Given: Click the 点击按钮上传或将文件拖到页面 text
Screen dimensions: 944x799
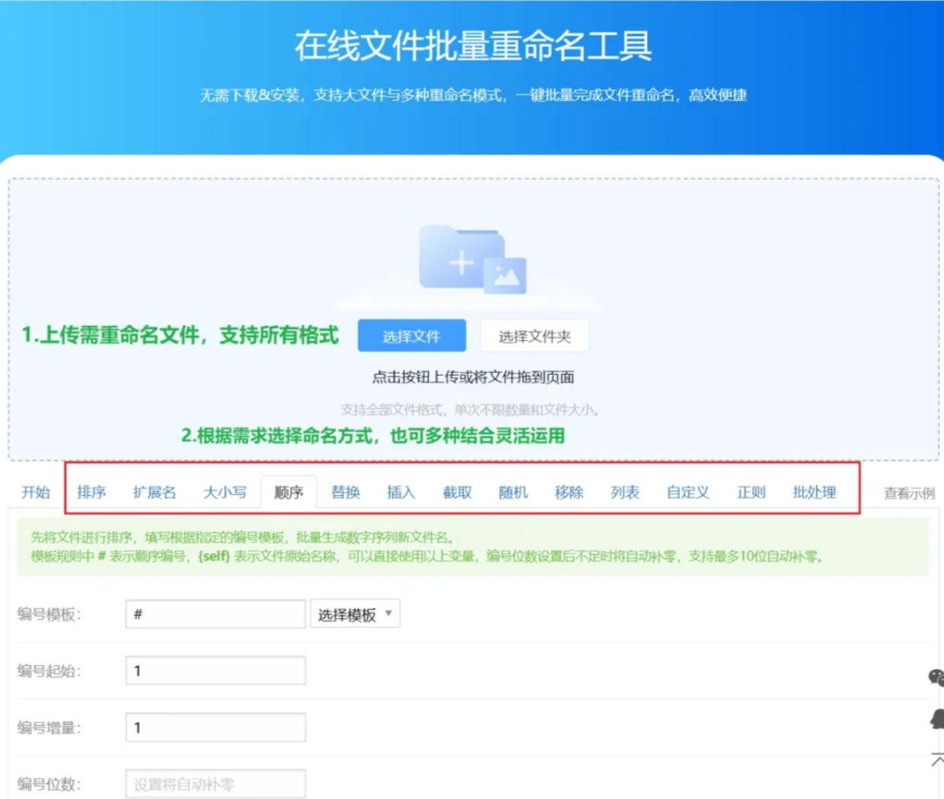Looking at the screenshot, I should (473, 377).
